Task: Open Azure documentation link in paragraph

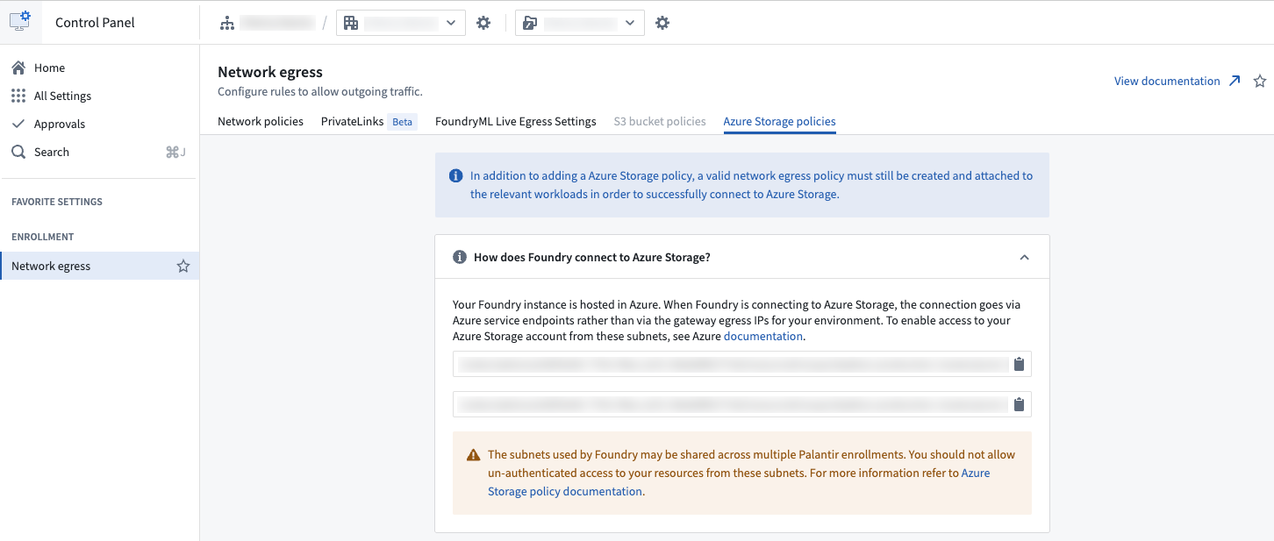Action: [762, 336]
